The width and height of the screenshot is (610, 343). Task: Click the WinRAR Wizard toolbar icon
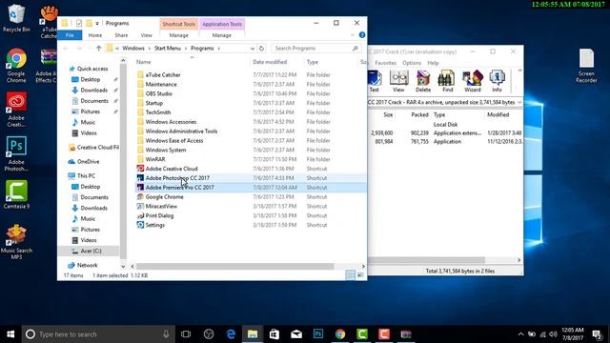click(473, 81)
